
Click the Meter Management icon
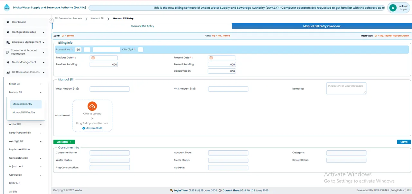click(x=8, y=62)
